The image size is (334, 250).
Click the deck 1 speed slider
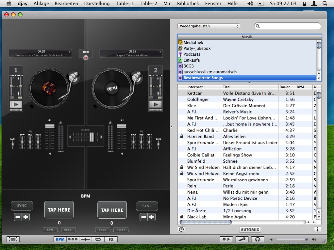pyautogui.click(x=11, y=86)
